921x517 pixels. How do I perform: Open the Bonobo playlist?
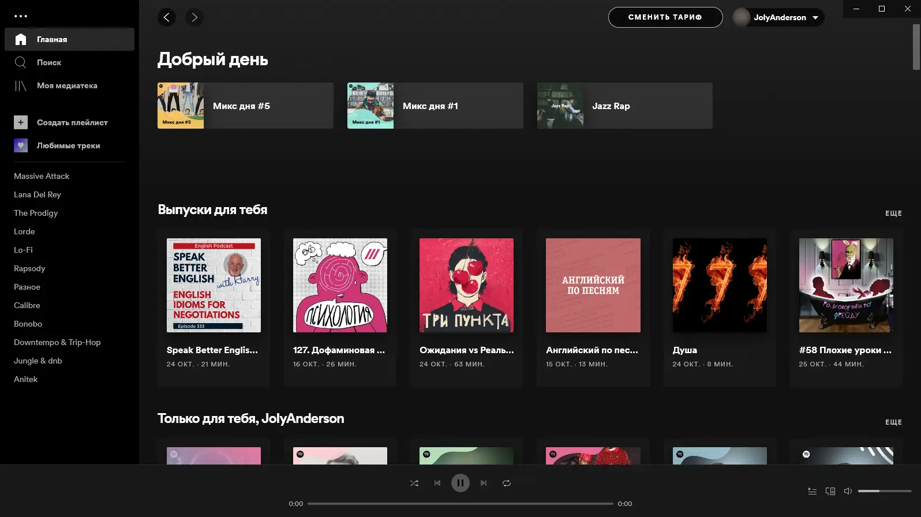[x=28, y=324]
